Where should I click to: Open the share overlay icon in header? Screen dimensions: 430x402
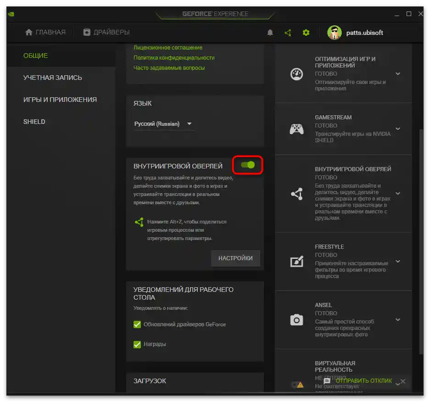point(288,33)
